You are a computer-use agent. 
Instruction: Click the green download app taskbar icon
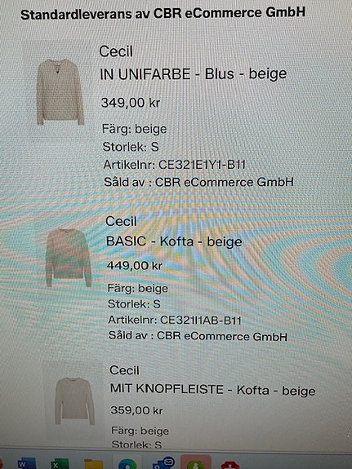196,463
